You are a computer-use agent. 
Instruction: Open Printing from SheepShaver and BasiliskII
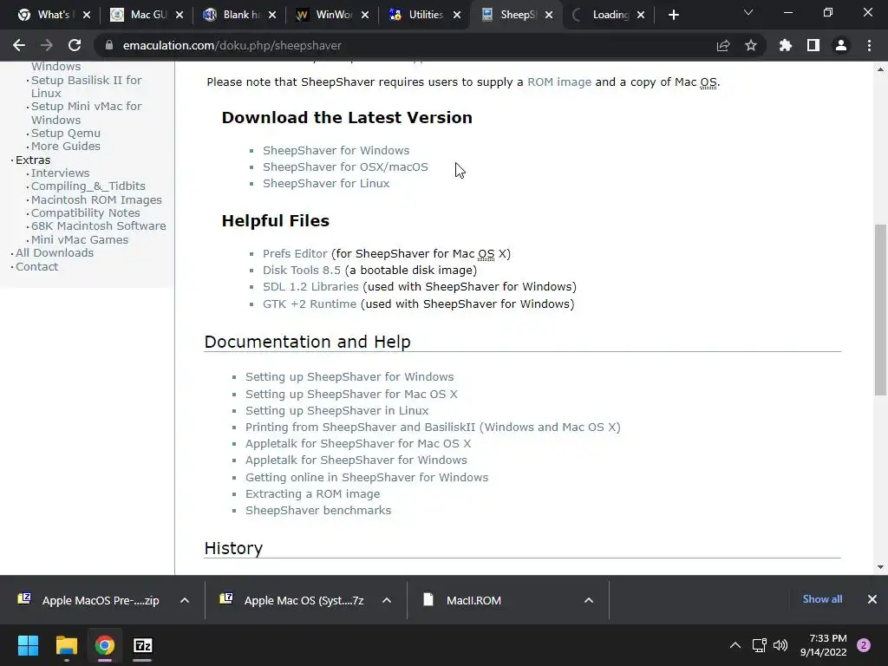[x=433, y=427]
